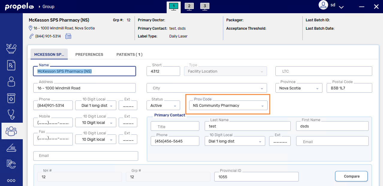383x186 pixels.
Task: Open the Status dropdown showing Active
Action: 175,106
